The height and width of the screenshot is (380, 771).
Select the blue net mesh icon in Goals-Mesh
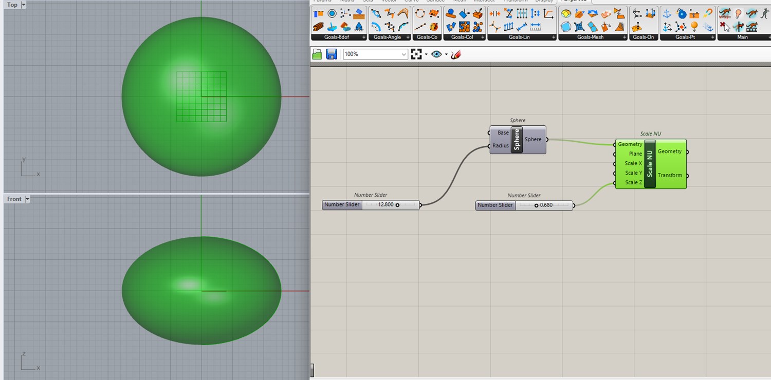[x=579, y=27]
